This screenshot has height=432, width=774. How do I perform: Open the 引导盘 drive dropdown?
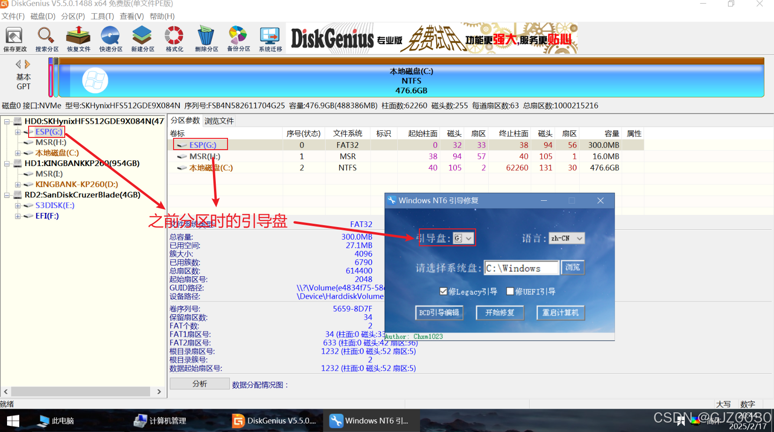(463, 238)
